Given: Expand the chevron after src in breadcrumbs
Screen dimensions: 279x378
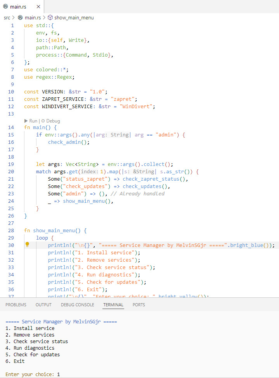Looking at the screenshot, I should pos(14,17).
